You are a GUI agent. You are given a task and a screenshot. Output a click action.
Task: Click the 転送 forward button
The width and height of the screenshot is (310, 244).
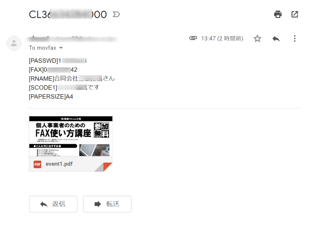(107, 204)
